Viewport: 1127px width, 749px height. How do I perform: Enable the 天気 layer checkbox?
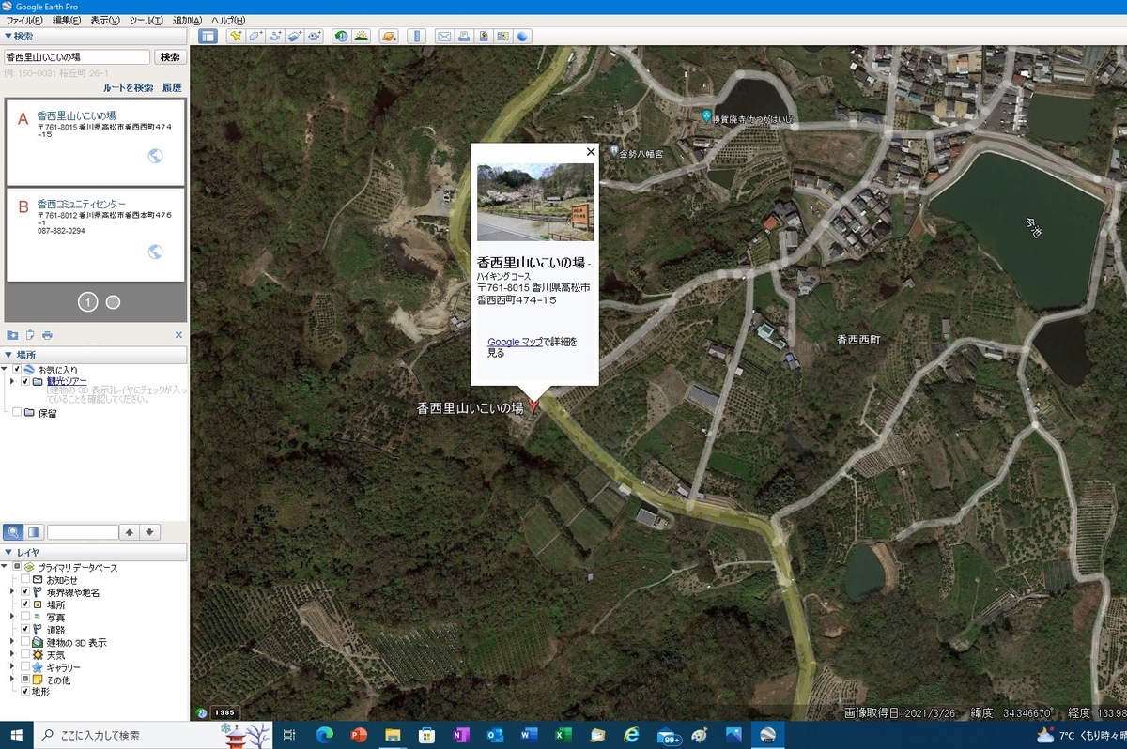tap(25, 654)
